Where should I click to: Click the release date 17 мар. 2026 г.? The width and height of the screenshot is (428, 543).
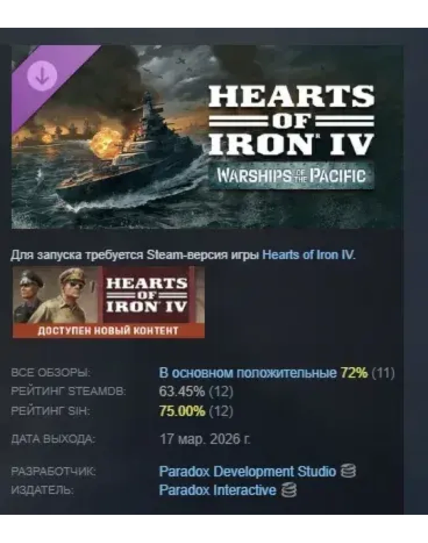[205, 439]
